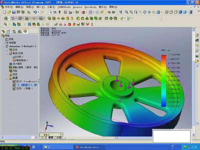This screenshot has width=200, height=150.
Task: Open the PhotoWorks menu
Action: click(90, 7)
